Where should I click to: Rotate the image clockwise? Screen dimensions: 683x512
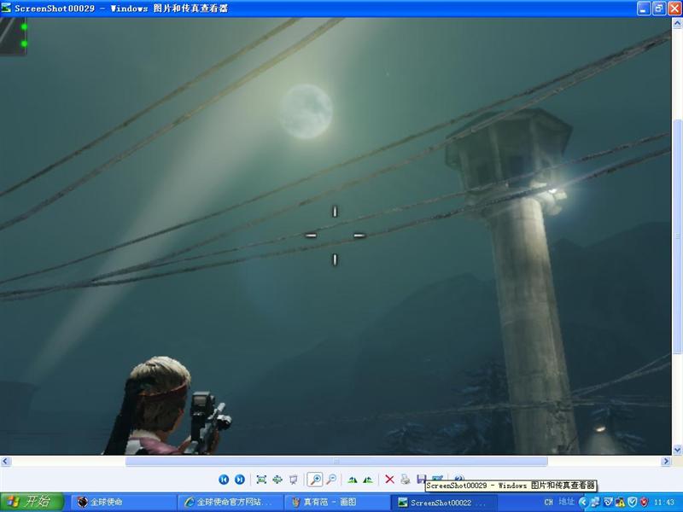(353, 480)
